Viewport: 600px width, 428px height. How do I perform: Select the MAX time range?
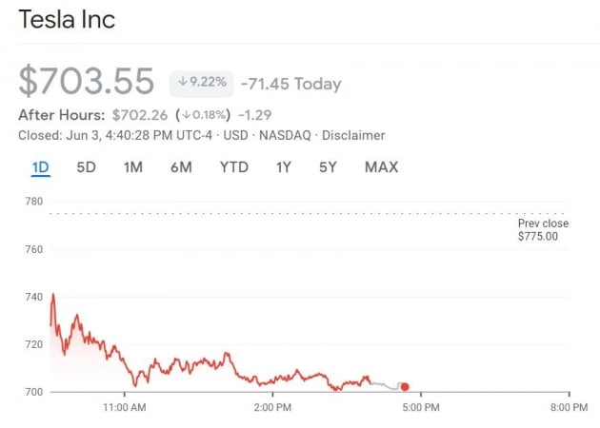pos(381,167)
